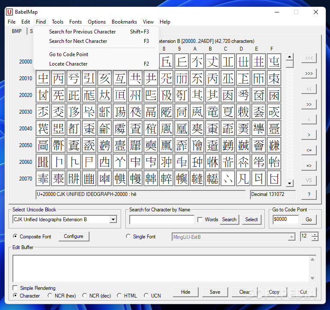The image size is (330, 310).
Task: Select the character at row 20070 column F
Action: (274, 179)
